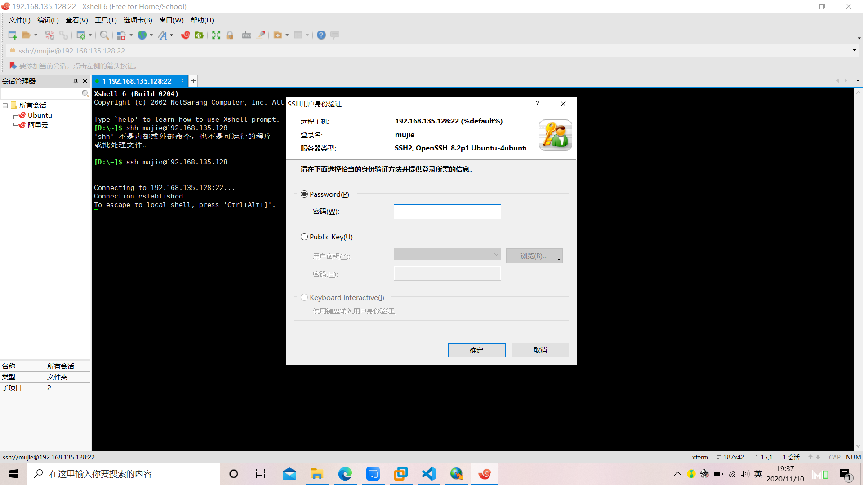Click the fullscreen green arrows icon
863x485 pixels.
216,35
